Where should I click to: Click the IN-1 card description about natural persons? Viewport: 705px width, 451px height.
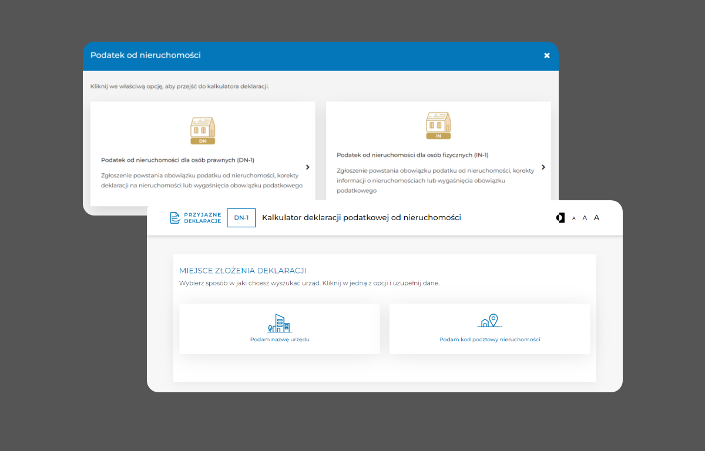[435, 180]
